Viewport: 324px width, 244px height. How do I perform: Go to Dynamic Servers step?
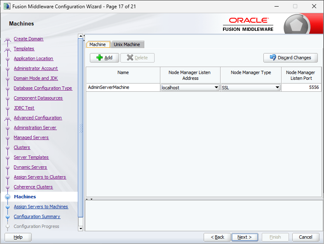pyautogui.click(x=31, y=167)
